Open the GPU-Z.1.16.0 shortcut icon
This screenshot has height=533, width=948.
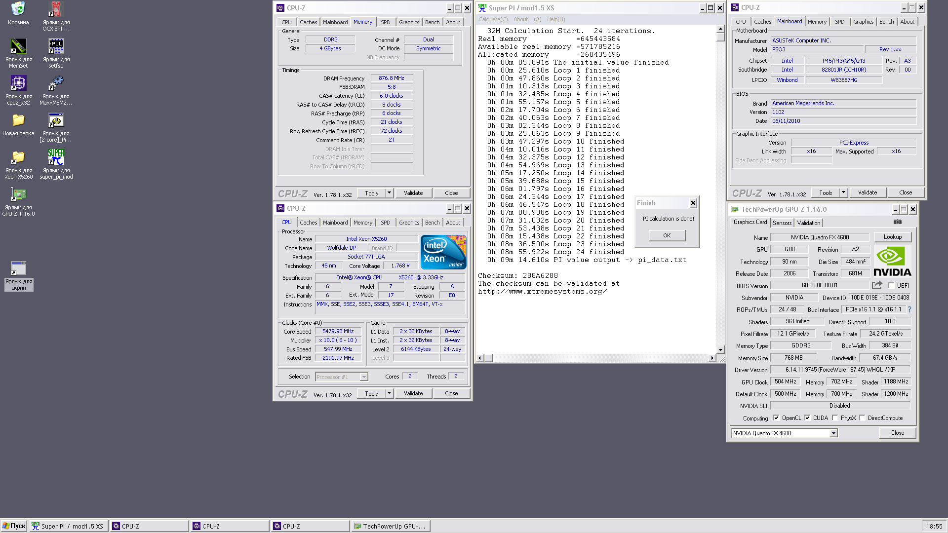(18, 194)
